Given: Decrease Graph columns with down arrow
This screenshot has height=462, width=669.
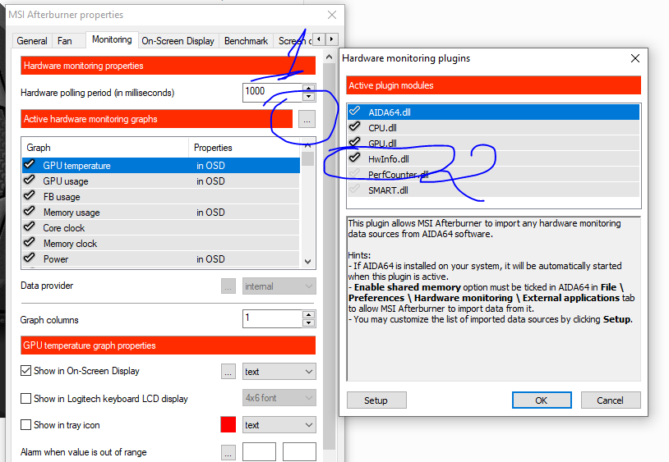Looking at the screenshot, I should coord(308,322).
